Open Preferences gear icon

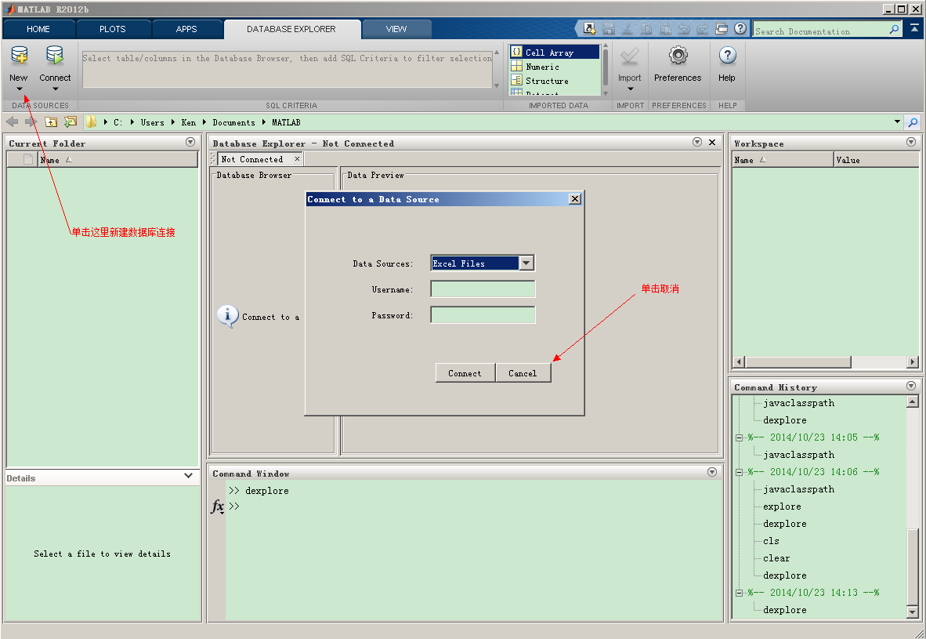(x=678, y=56)
